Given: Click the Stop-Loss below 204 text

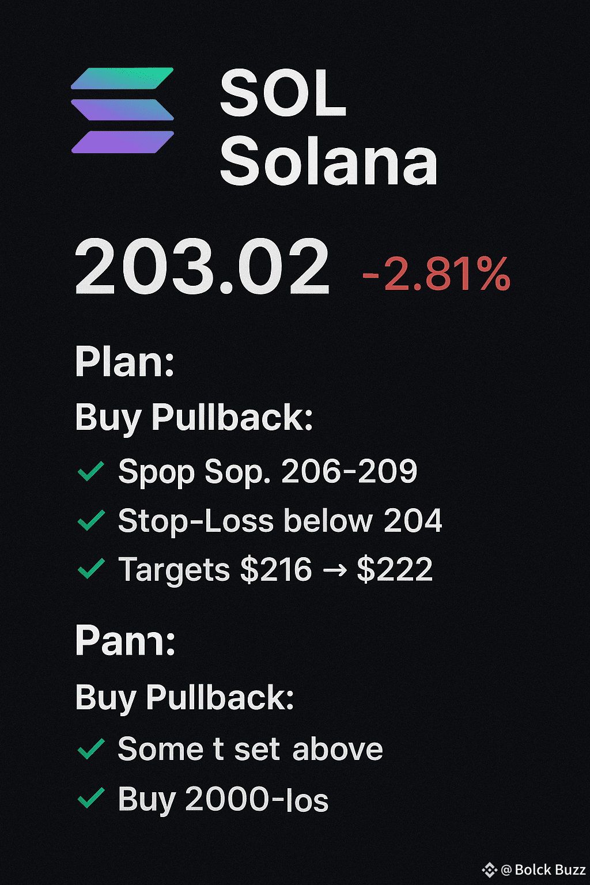Looking at the screenshot, I should point(280,521).
